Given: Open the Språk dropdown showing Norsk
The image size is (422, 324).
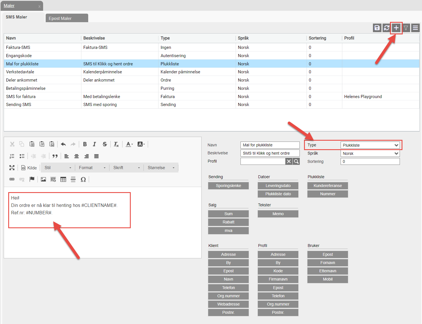Looking at the screenshot, I should pos(370,153).
